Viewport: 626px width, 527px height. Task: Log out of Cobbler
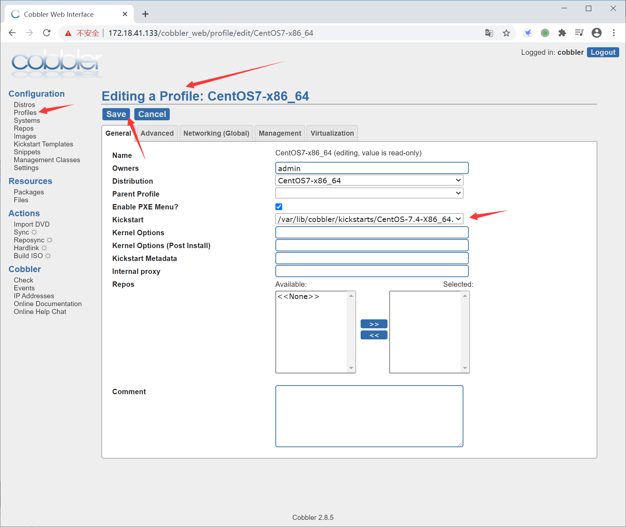tap(603, 52)
